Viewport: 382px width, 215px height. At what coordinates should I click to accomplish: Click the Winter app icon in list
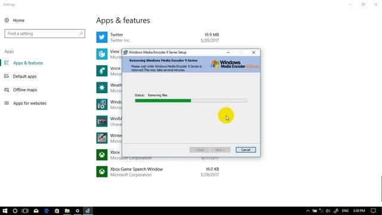coord(102,138)
